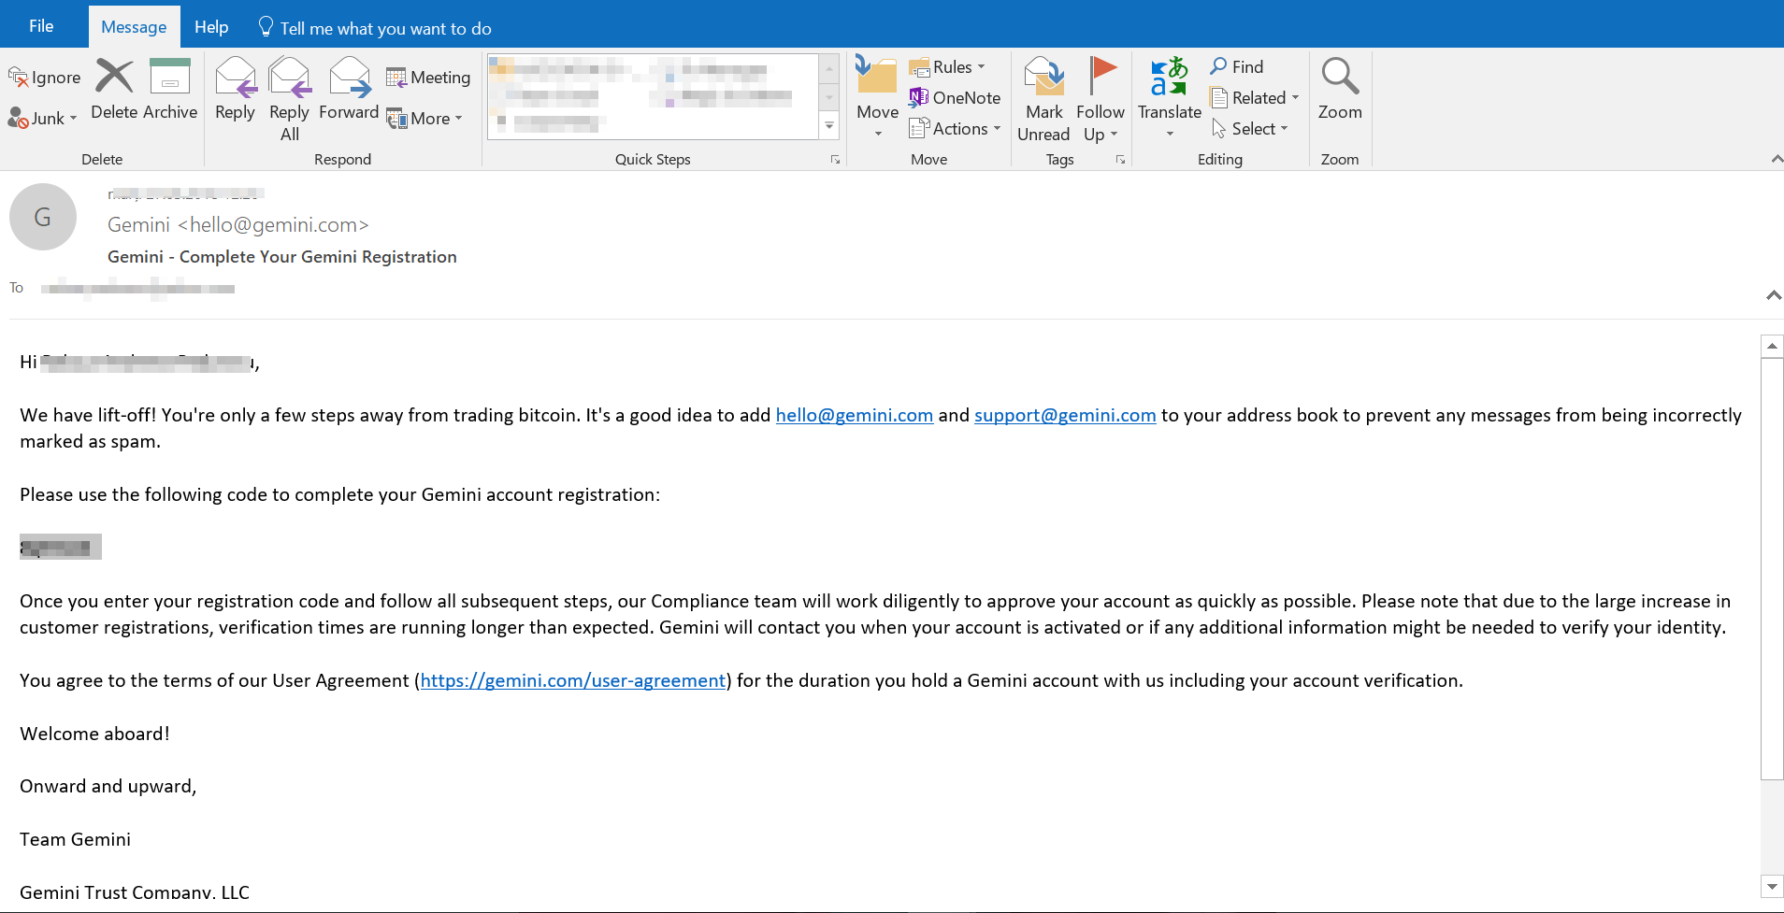
Task: Forward this email
Action: click(x=349, y=89)
